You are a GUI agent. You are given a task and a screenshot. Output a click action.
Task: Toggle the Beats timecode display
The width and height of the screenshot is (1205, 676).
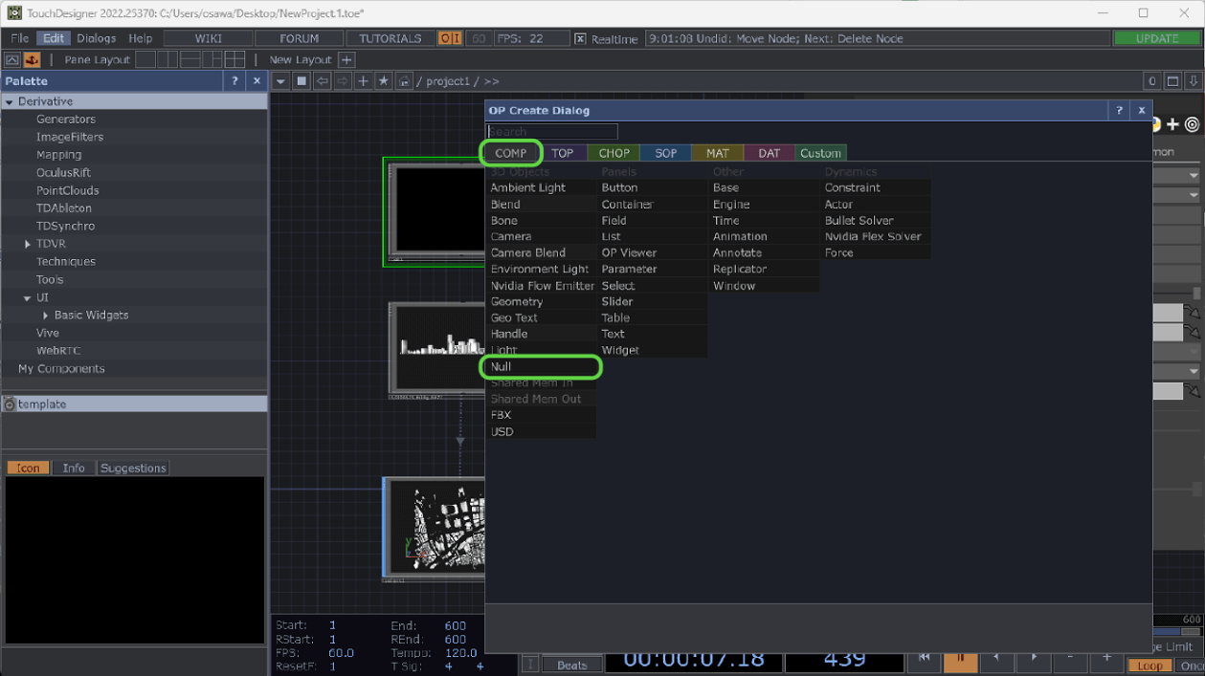pos(572,665)
